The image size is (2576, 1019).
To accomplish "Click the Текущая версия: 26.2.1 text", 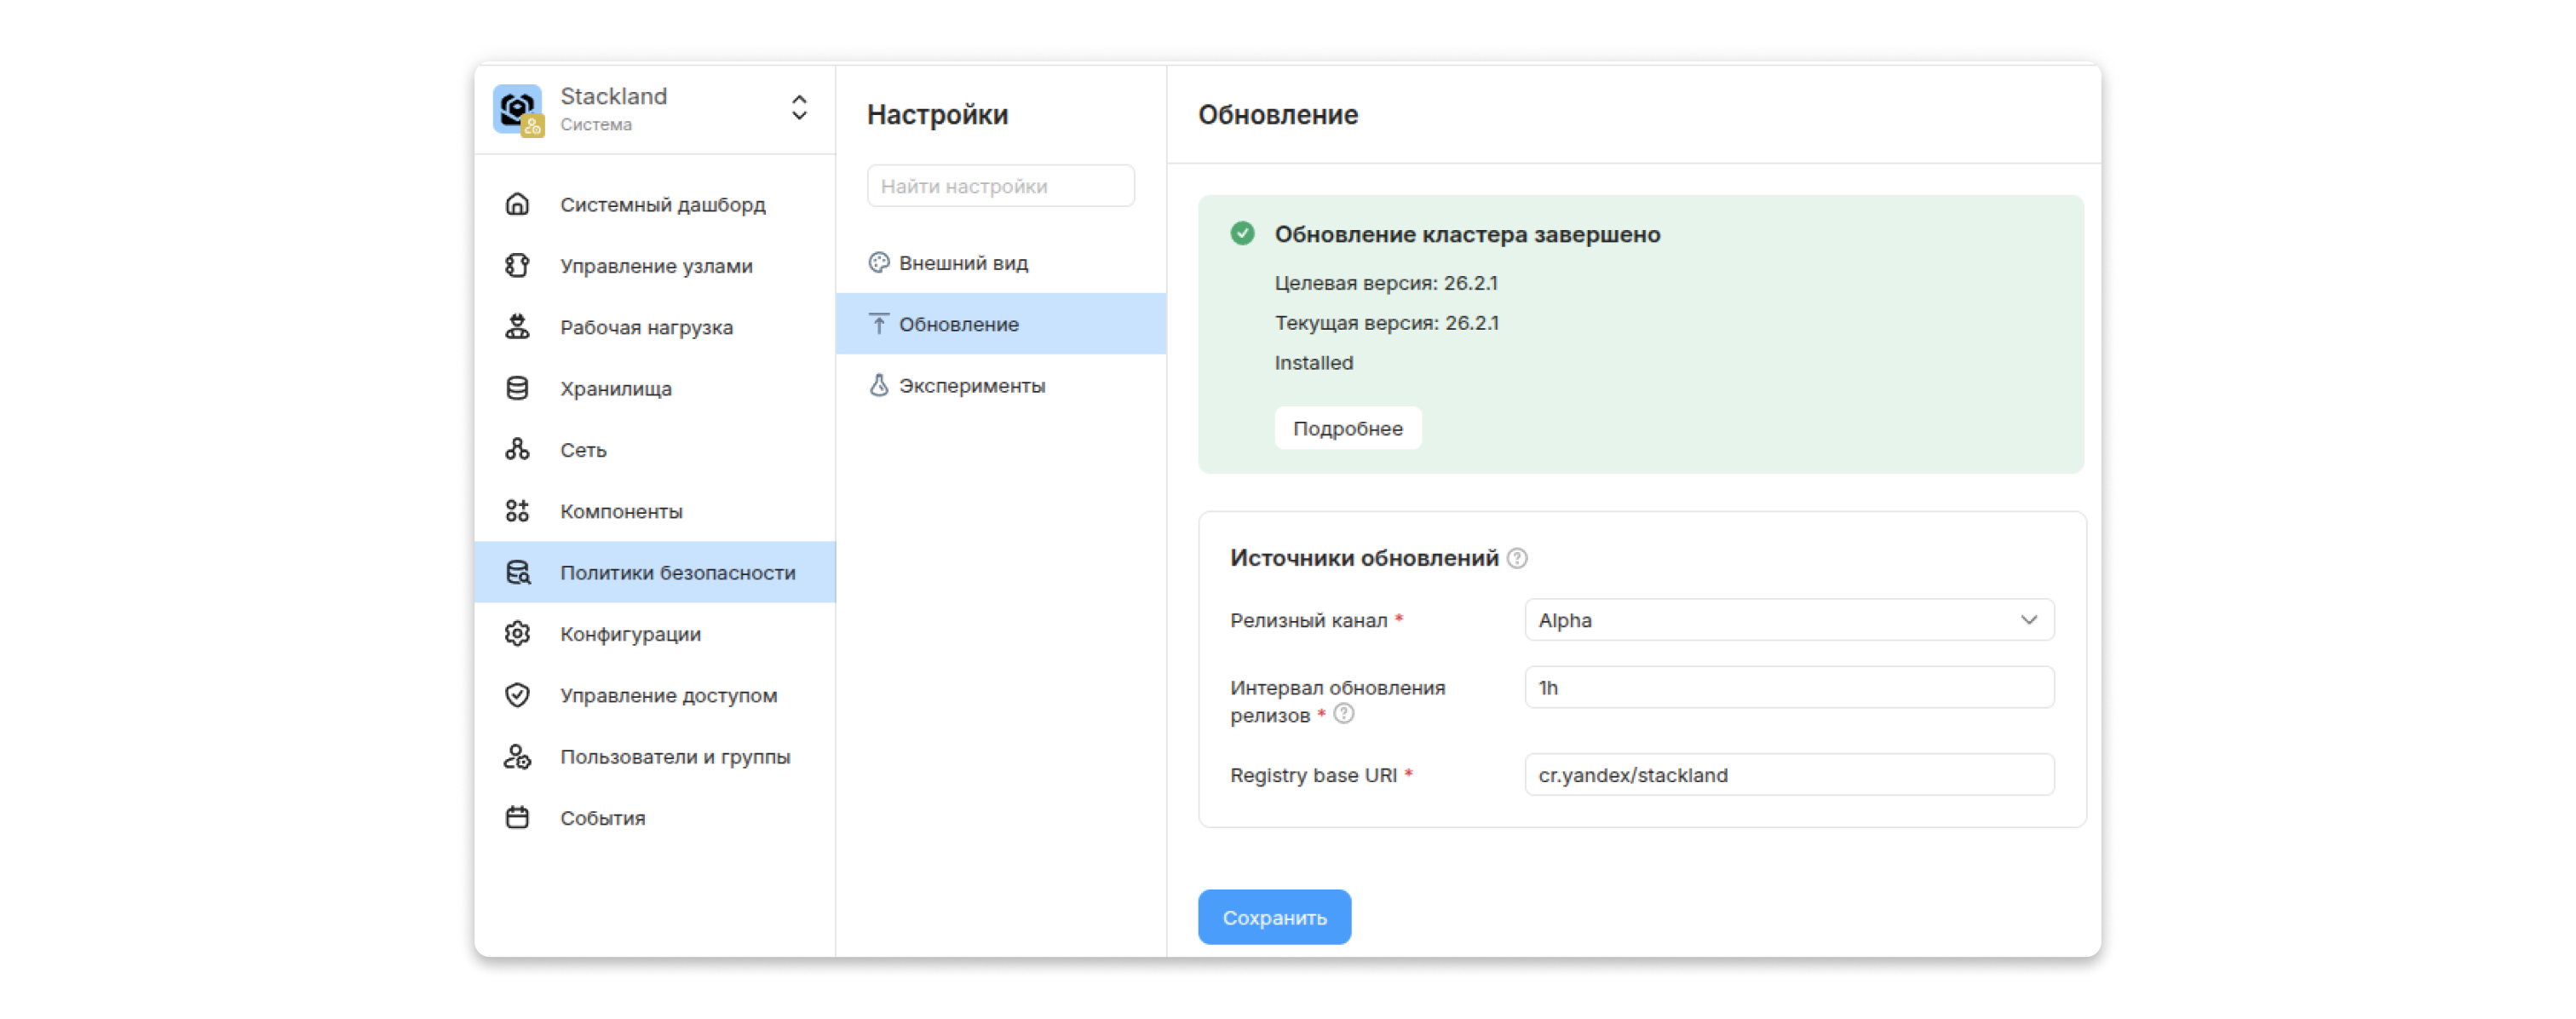I will click(1386, 323).
